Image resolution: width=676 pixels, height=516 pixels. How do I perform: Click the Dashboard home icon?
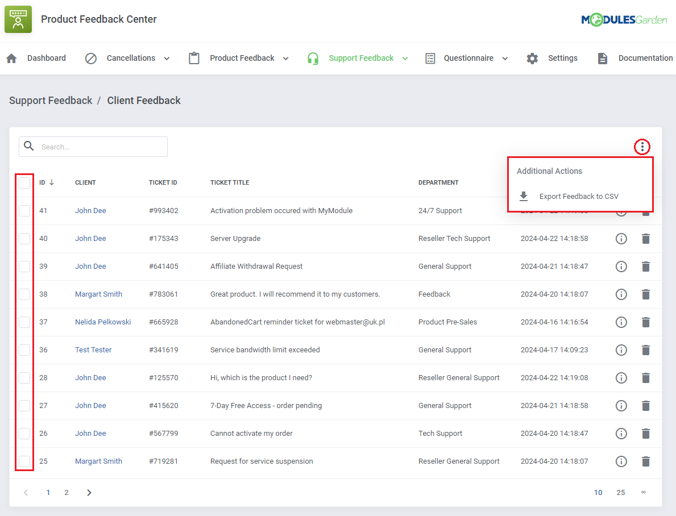[11, 58]
